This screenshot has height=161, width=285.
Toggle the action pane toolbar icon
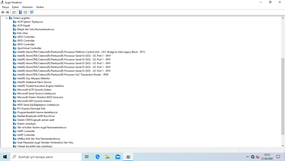click(x=25, y=12)
